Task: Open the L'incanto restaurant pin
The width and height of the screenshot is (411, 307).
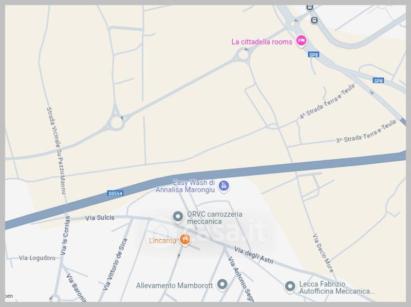Action: [x=185, y=240]
